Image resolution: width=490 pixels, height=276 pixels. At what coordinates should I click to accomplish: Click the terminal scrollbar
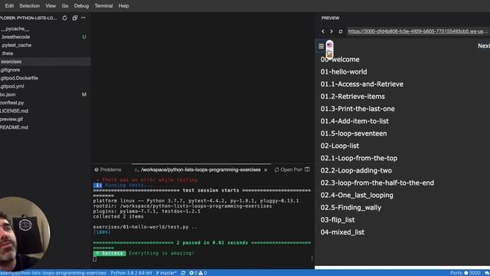(312, 258)
